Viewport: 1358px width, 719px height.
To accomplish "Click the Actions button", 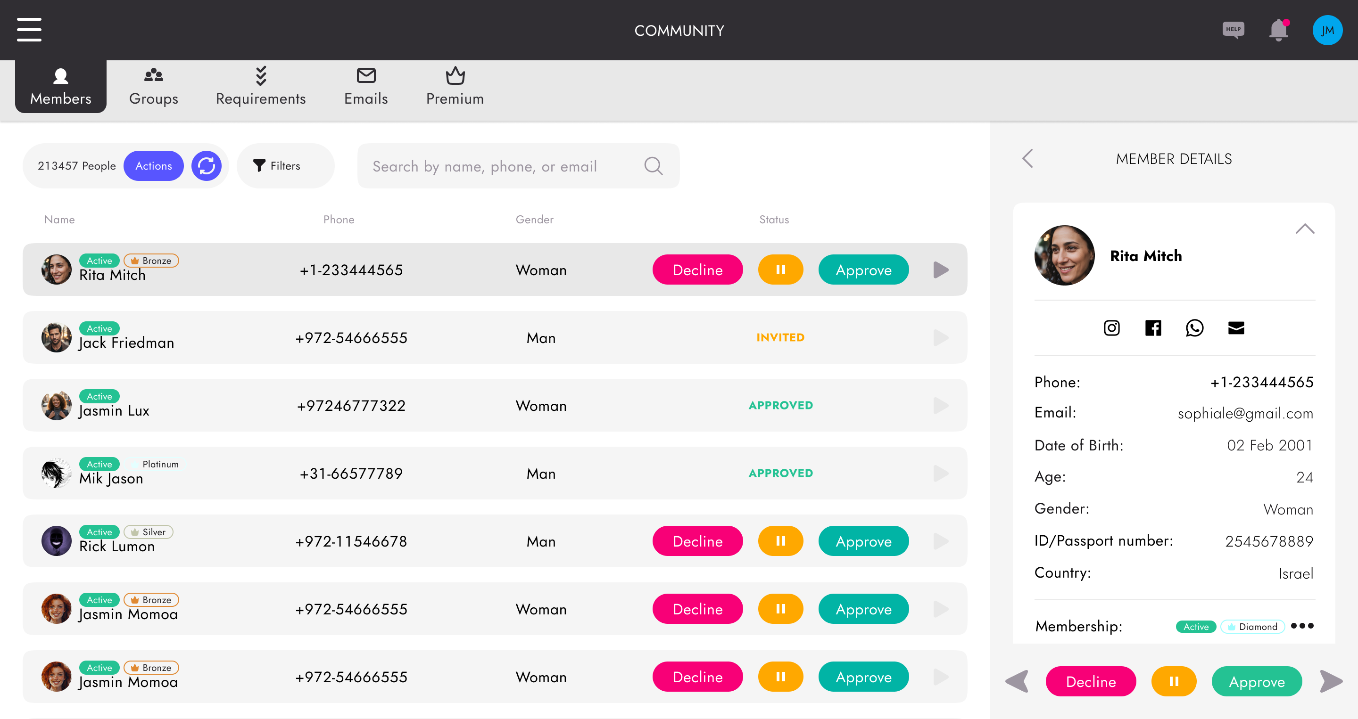I will [153, 166].
